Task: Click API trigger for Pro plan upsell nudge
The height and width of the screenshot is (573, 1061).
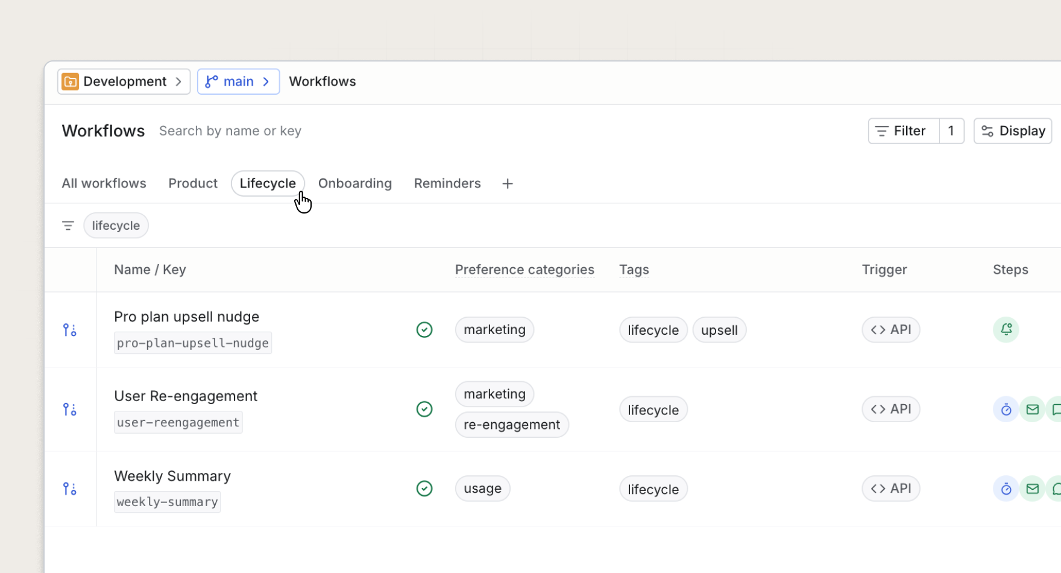Action: tap(891, 330)
